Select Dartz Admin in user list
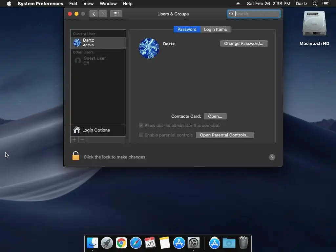 (x=98, y=43)
